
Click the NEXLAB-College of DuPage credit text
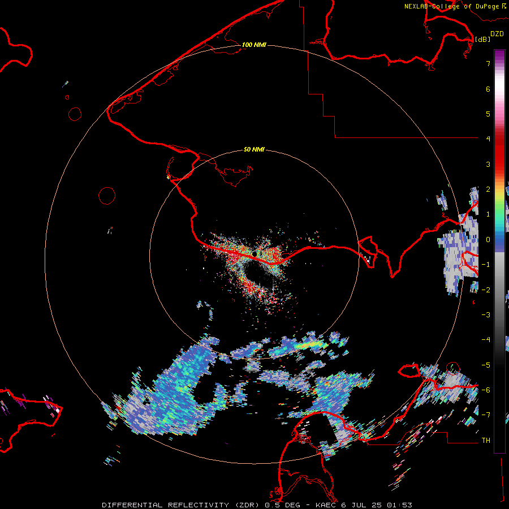pos(455,6)
